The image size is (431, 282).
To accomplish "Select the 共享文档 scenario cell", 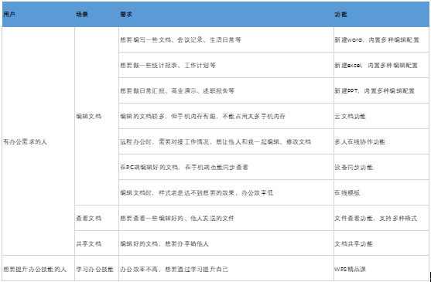I will tap(97, 243).
